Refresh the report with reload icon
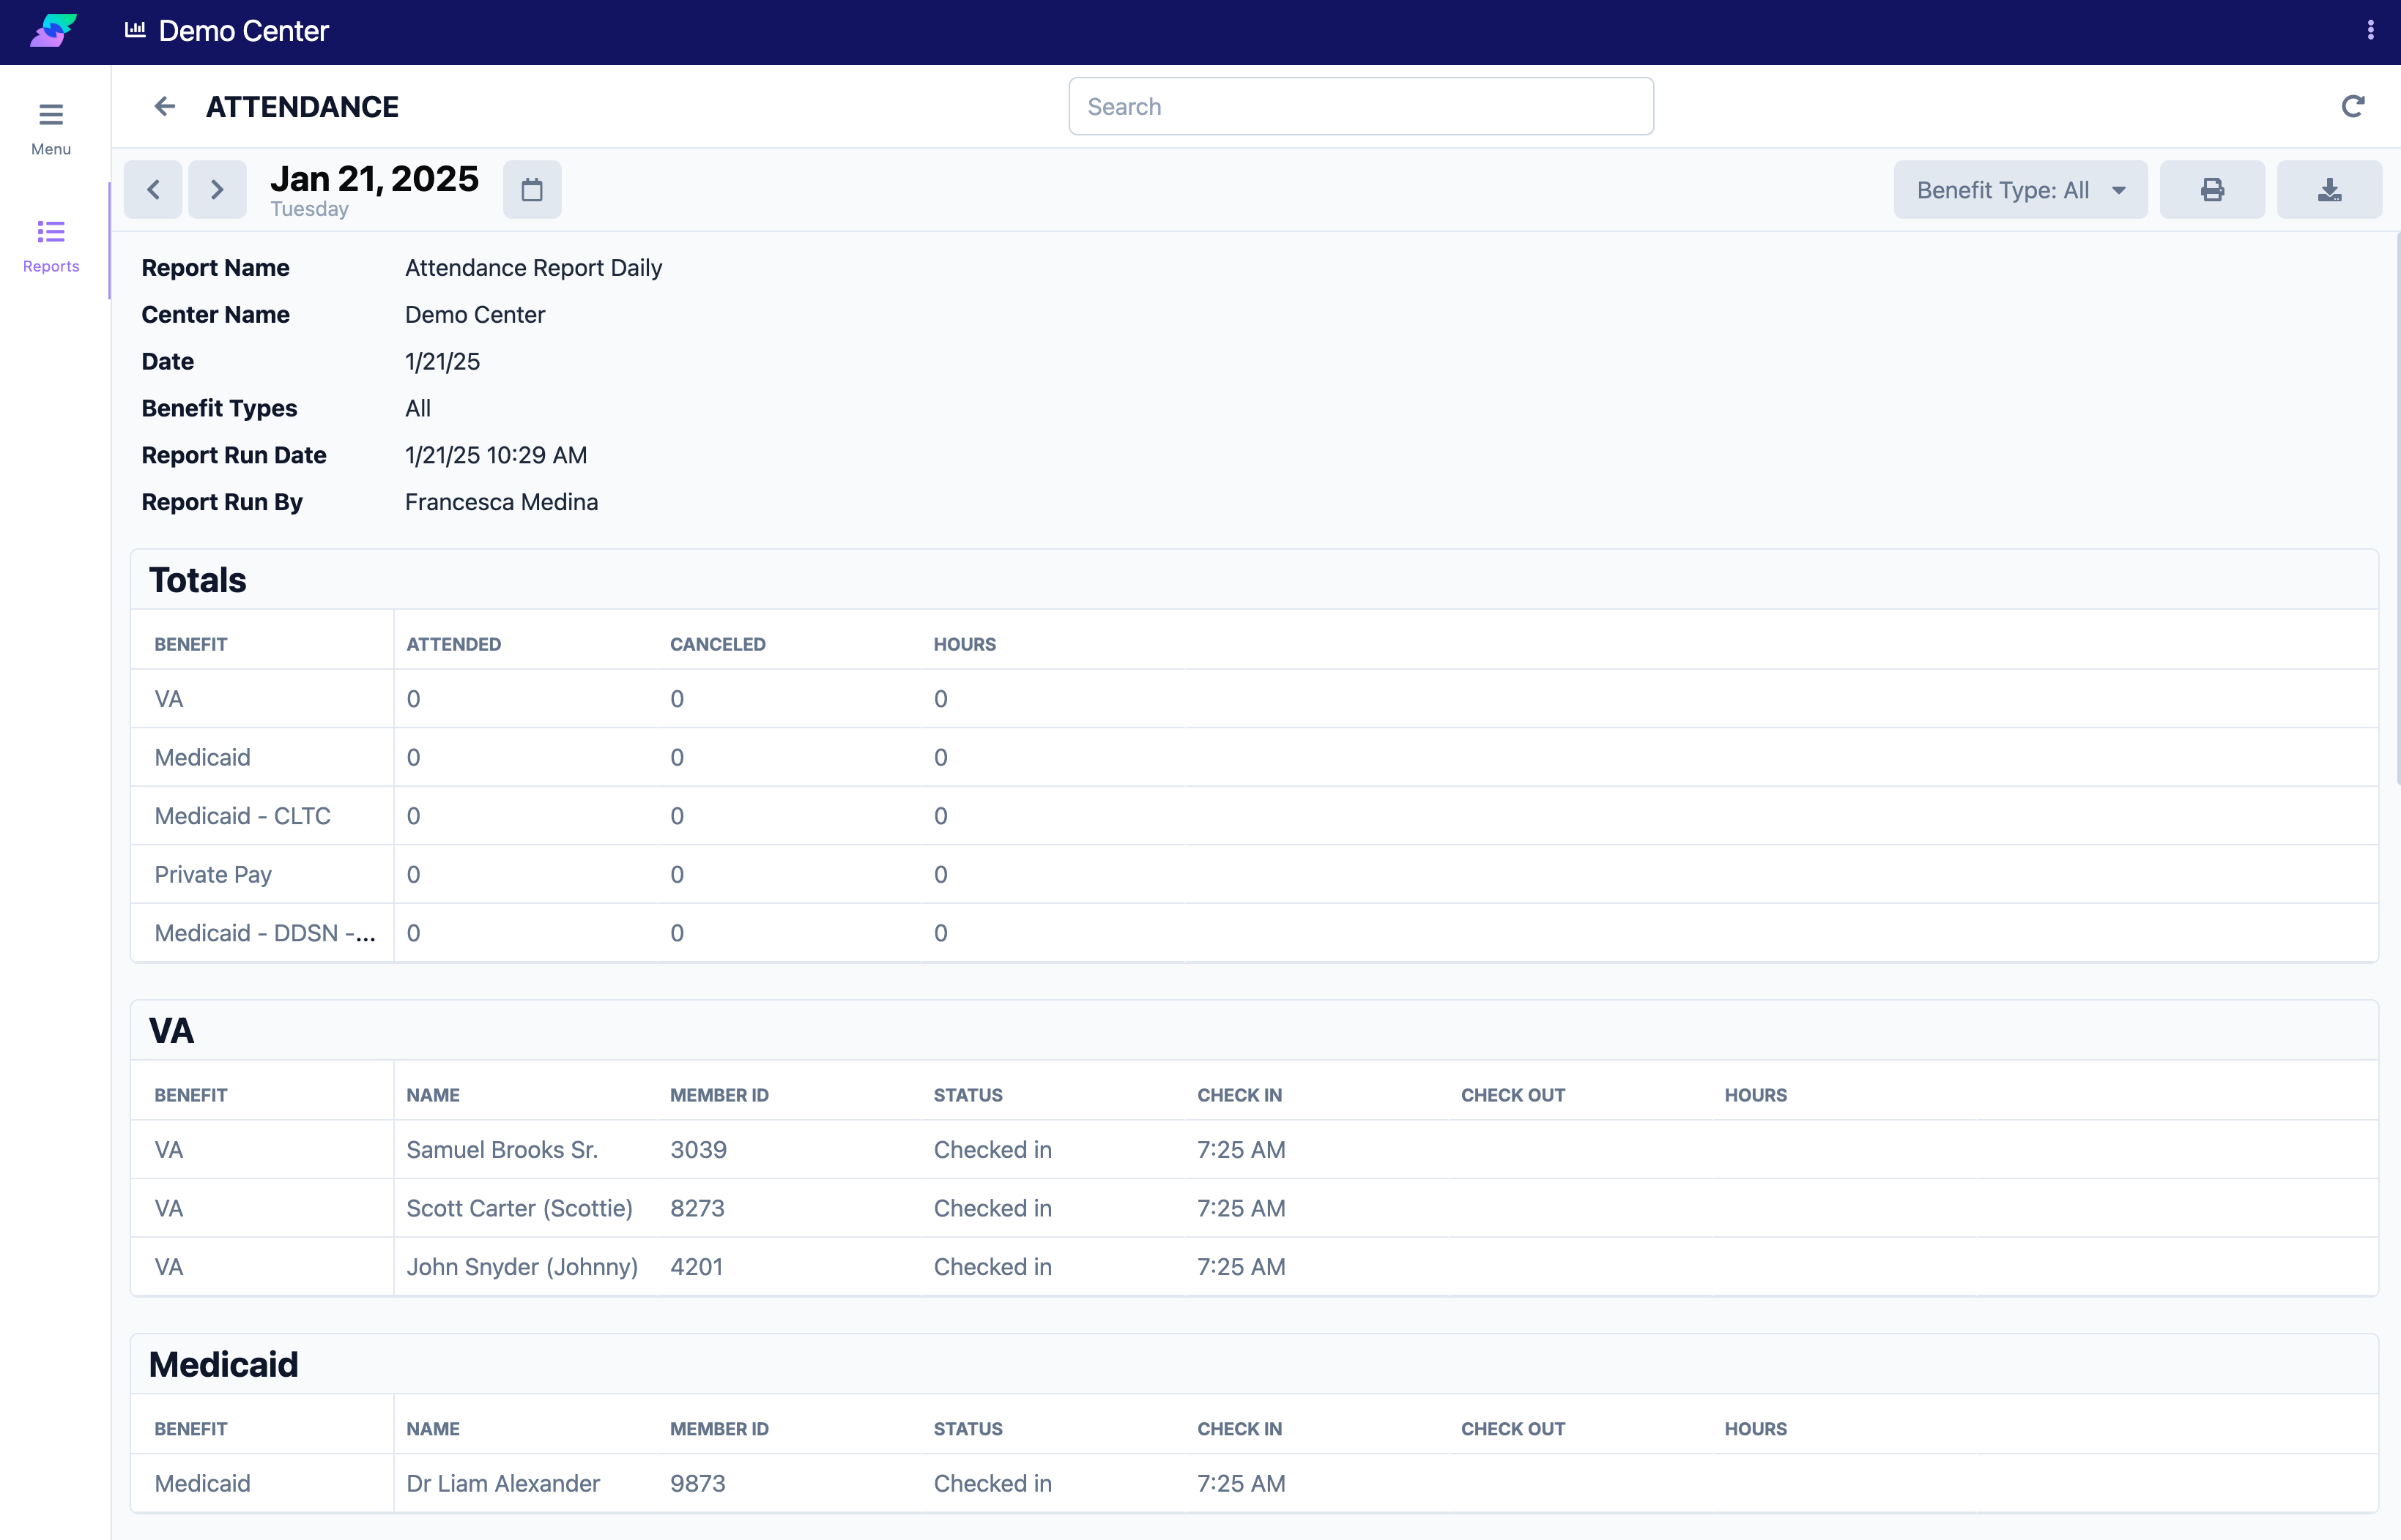 tap(2353, 106)
